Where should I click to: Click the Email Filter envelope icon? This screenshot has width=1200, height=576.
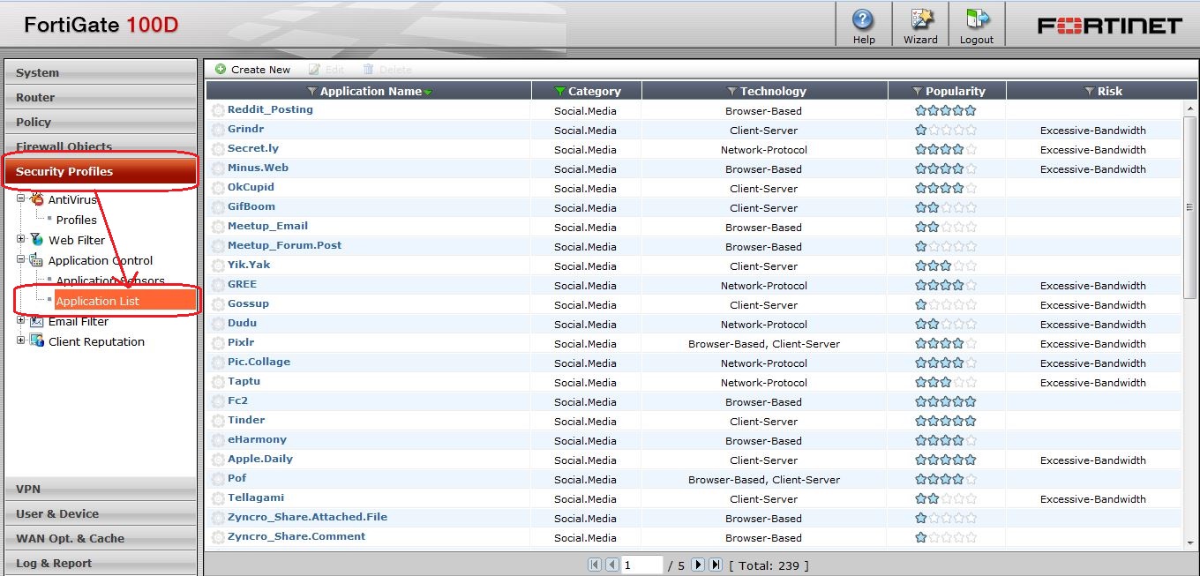(37, 321)
